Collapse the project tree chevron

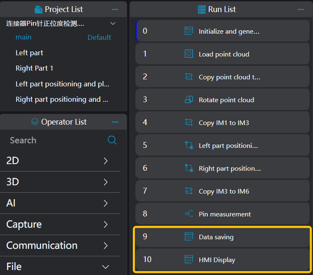pos(113,24)
